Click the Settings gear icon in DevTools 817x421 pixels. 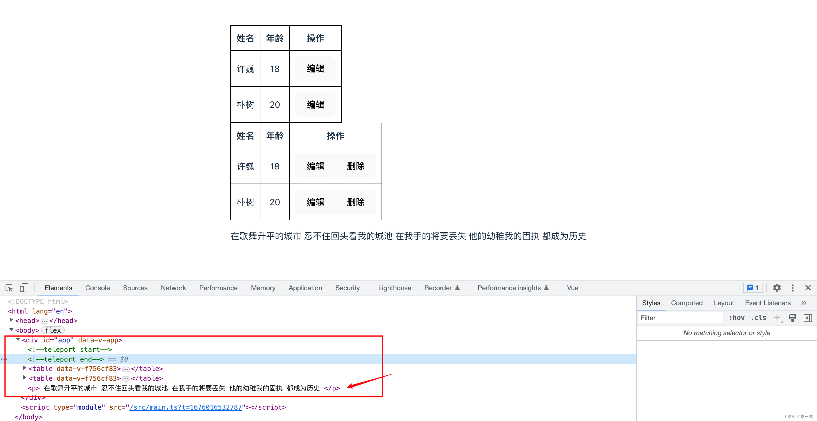pos(776,289)
